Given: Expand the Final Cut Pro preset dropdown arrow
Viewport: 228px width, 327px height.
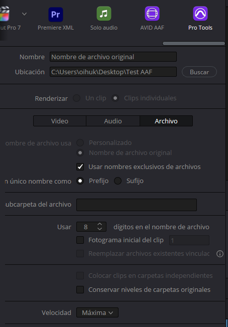Looking at the screenshot, I should tap(25, 14).
